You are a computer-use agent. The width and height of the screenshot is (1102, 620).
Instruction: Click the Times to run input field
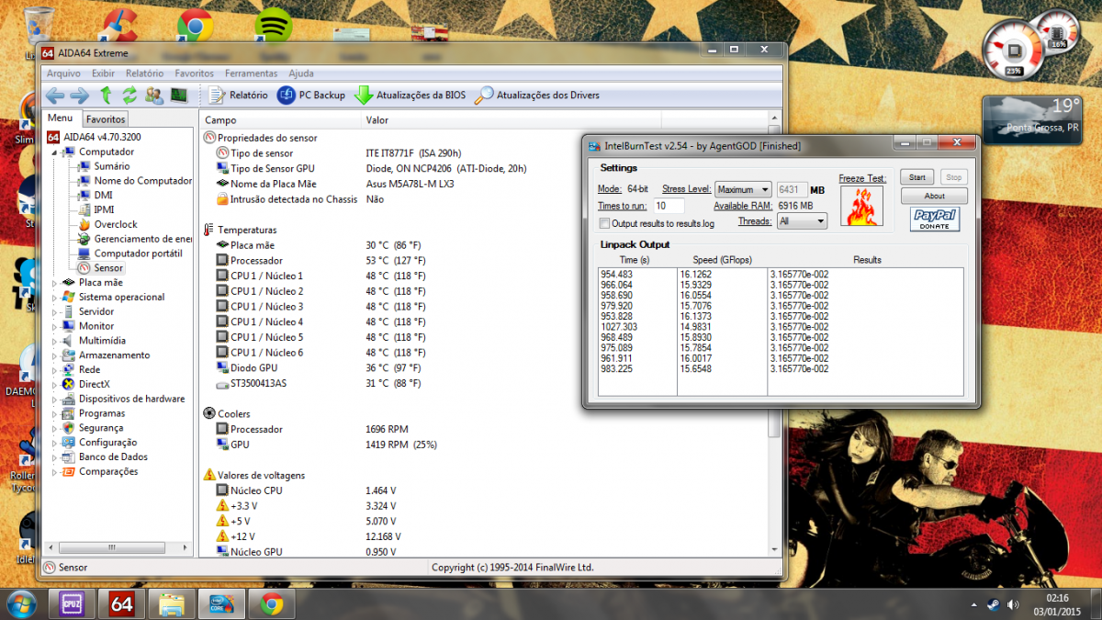tap(669, 206)
